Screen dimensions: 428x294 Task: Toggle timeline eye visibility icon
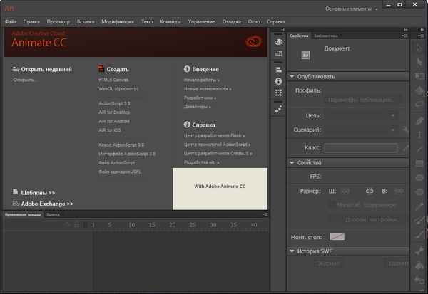[x=67, y=224]
